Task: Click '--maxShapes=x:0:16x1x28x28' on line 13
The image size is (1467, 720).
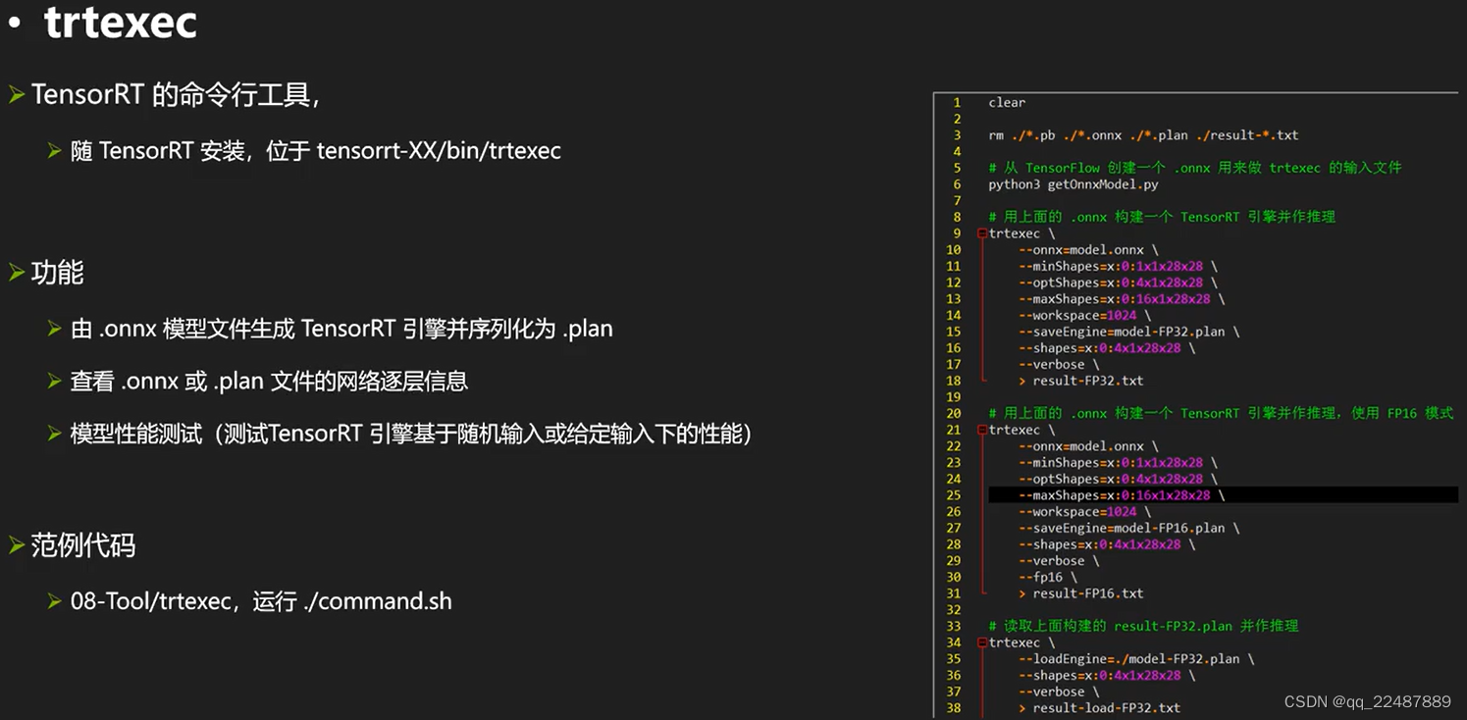Action: pyautogui.click(x=1122, y=299)
